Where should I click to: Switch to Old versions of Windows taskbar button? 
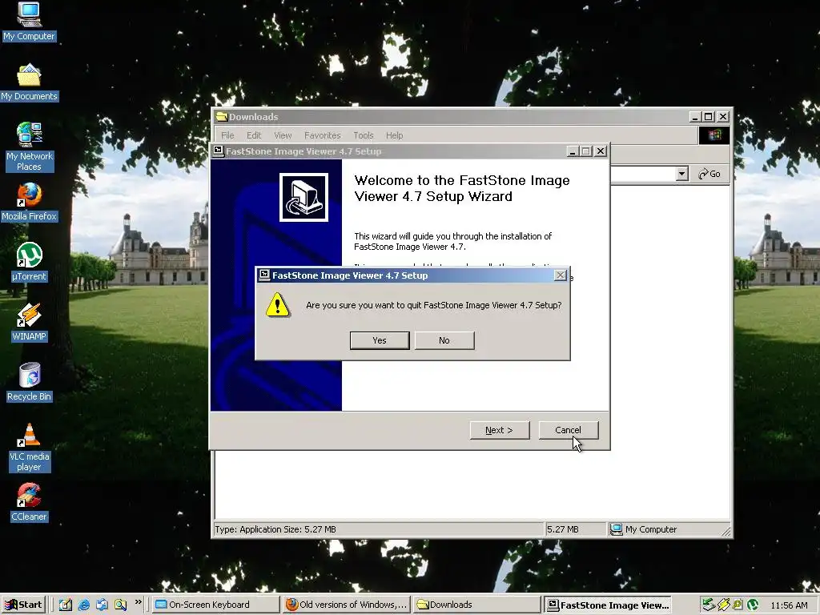pos(346,605)
